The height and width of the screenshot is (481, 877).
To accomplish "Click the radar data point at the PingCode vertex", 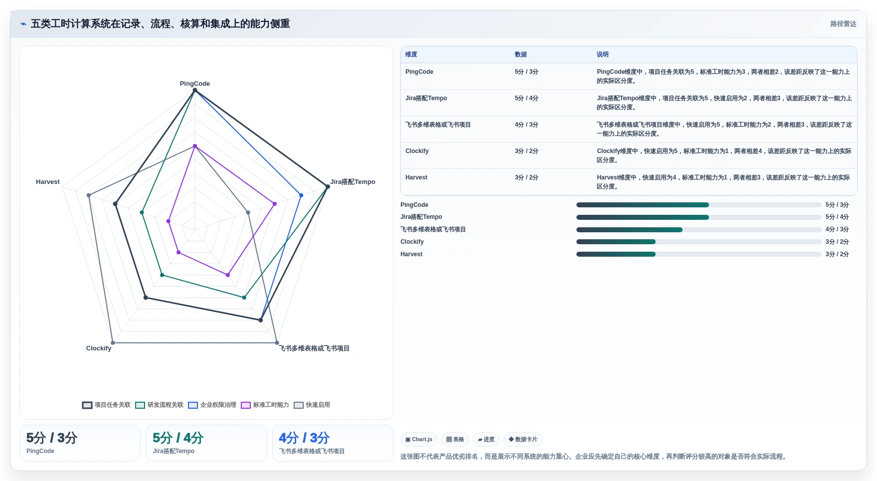I will point(195,90).
